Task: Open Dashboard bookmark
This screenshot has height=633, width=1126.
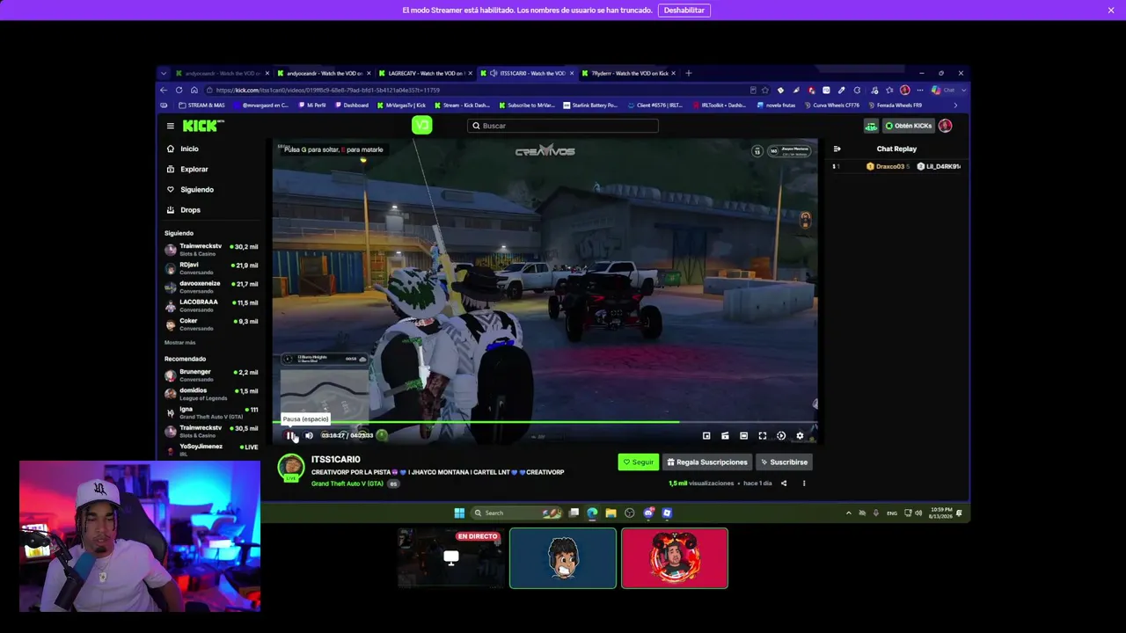Action: pyautogui.click(x=352, y=105)
